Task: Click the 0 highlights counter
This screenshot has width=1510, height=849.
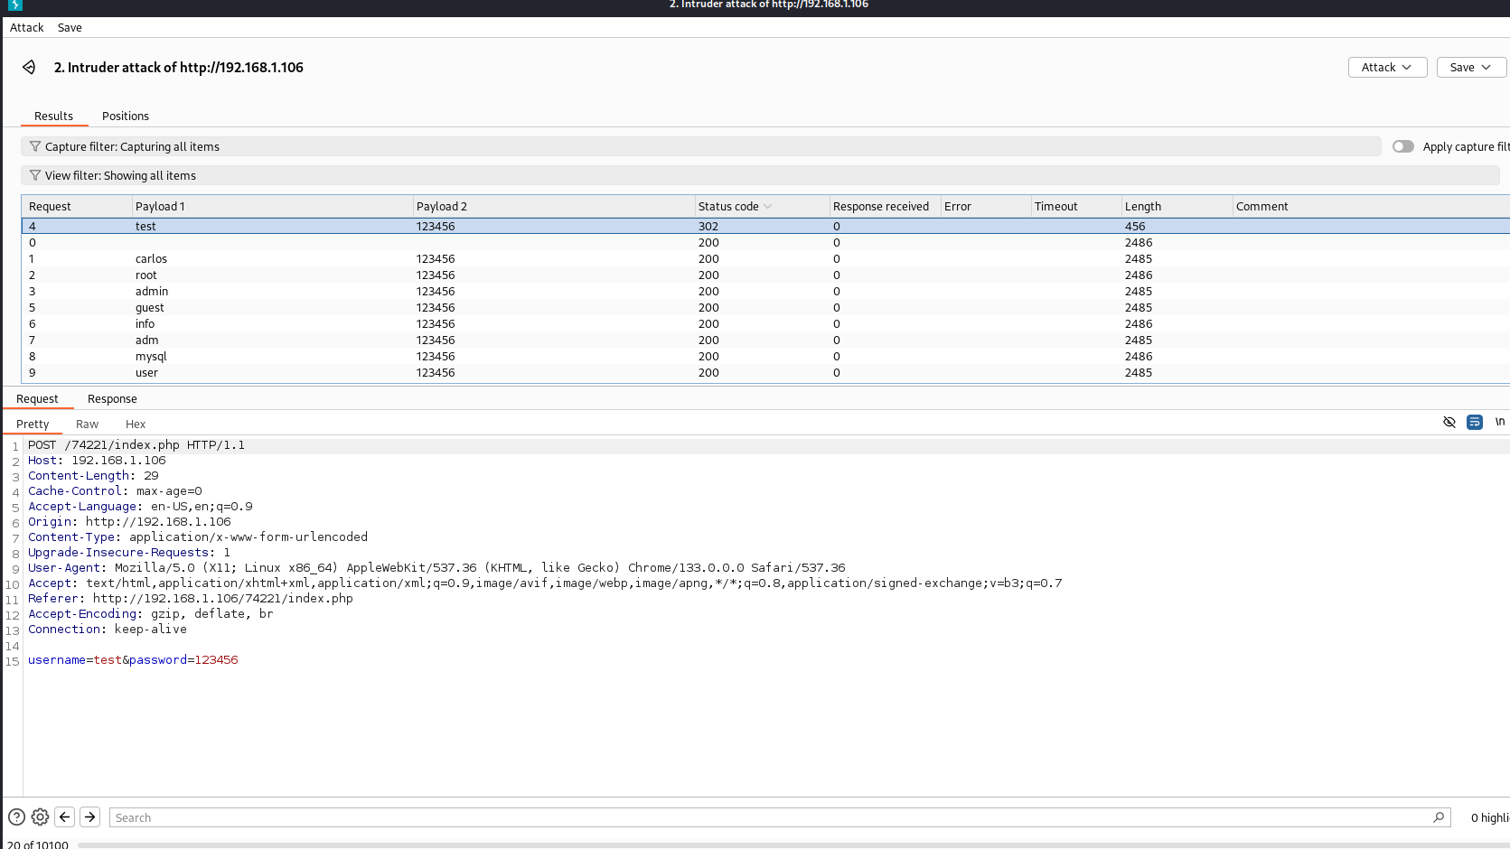Action: tap(1490, 817)
